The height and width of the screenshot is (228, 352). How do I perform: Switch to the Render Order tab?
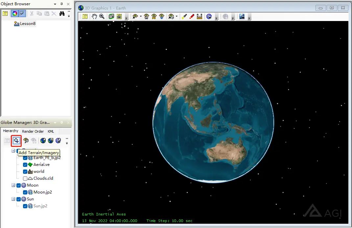coord(33,131)
